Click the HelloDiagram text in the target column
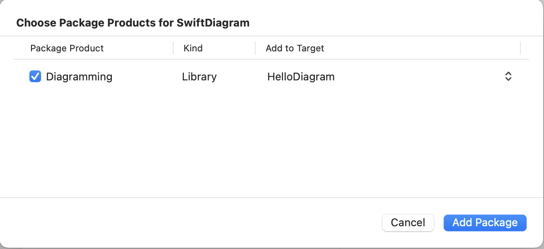This screenshot has height=249, width=544. (301, 77)
